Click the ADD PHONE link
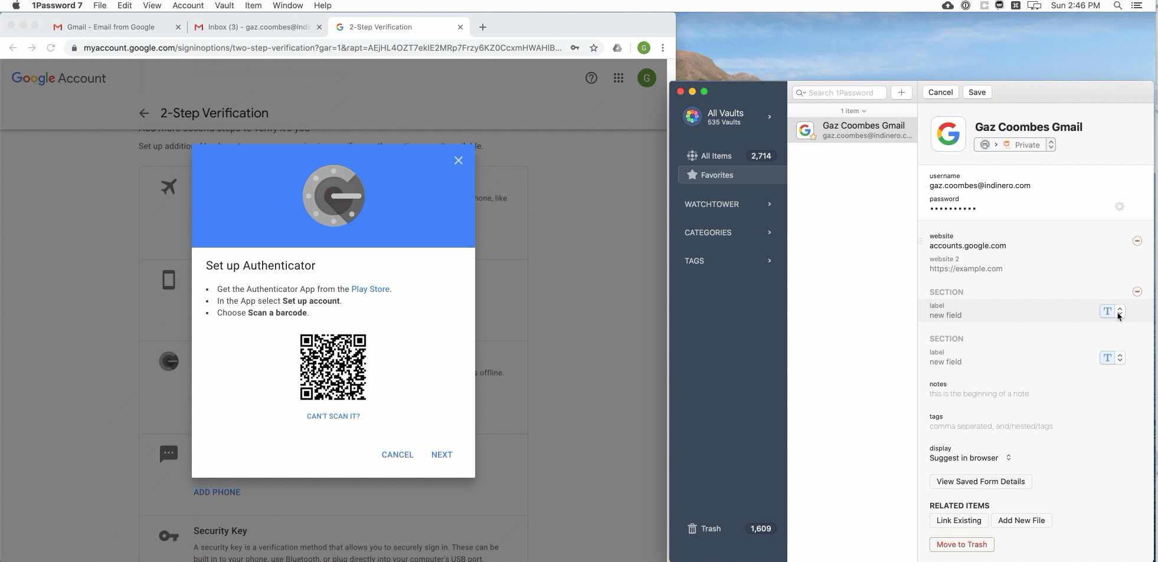The image size is (1158, 562). [x=217, y=492]
